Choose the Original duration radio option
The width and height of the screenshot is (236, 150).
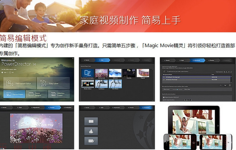(x=164, y=97)
